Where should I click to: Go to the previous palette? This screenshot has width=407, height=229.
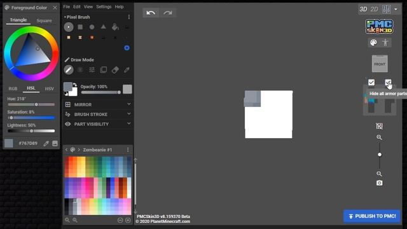[66, 150]
